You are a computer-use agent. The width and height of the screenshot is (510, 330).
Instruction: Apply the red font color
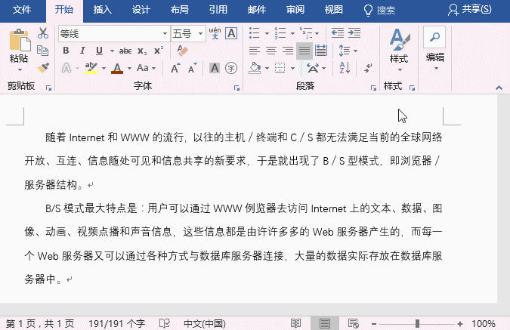[117, 68]
